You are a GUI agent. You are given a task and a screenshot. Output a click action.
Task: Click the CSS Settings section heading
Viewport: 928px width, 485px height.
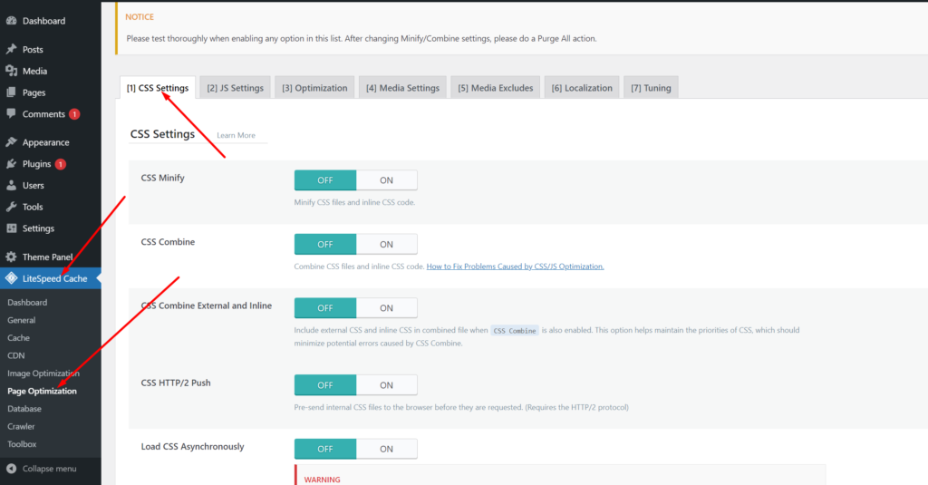pos(162,134)
